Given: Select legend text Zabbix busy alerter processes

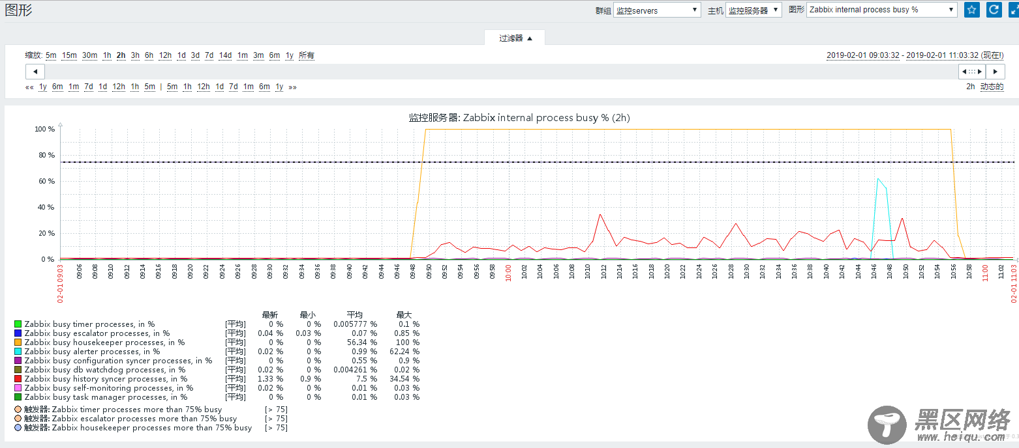Looking at the screenshot, I should [92, 352].
